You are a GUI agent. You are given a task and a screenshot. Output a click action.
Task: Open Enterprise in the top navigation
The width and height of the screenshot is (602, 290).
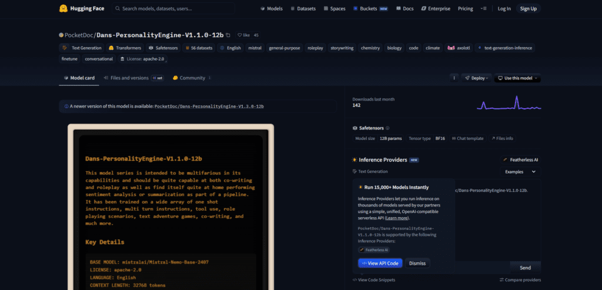pyautogui.click(x=436, y=8)
